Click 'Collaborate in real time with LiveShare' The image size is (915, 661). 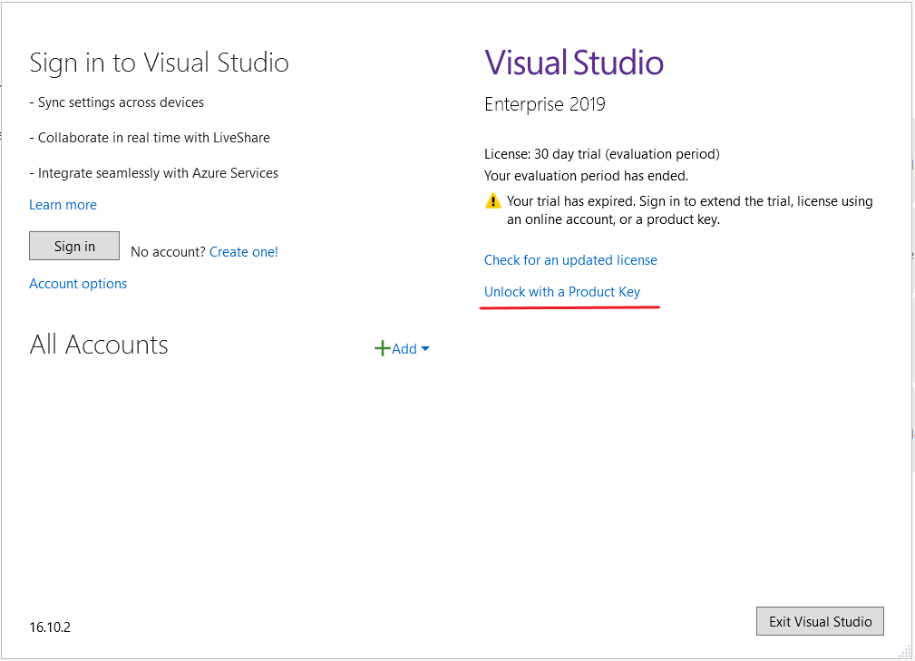coord(150,138)
